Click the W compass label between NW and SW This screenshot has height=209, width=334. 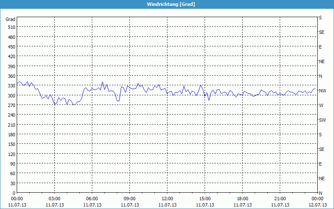coord(321,105)
